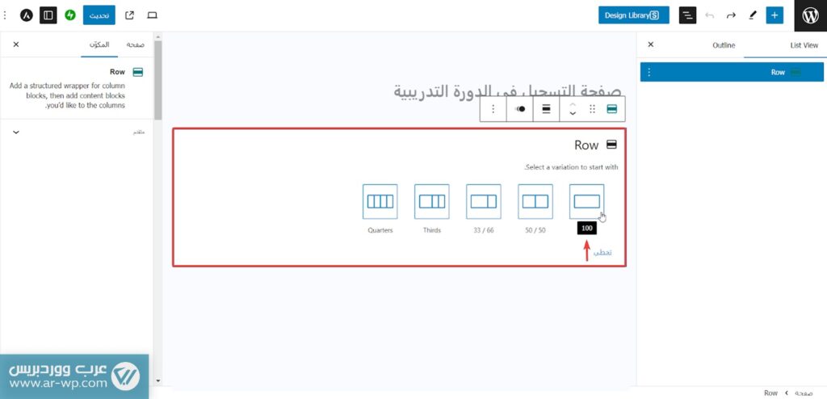Switch to the صفحة page tab

tap(136, 44)
